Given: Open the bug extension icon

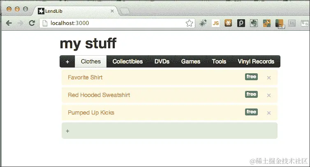Looking at the screenshot, I should coord(203,23).
